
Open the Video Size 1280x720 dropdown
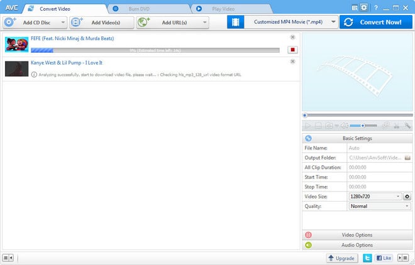pos(375,197)
